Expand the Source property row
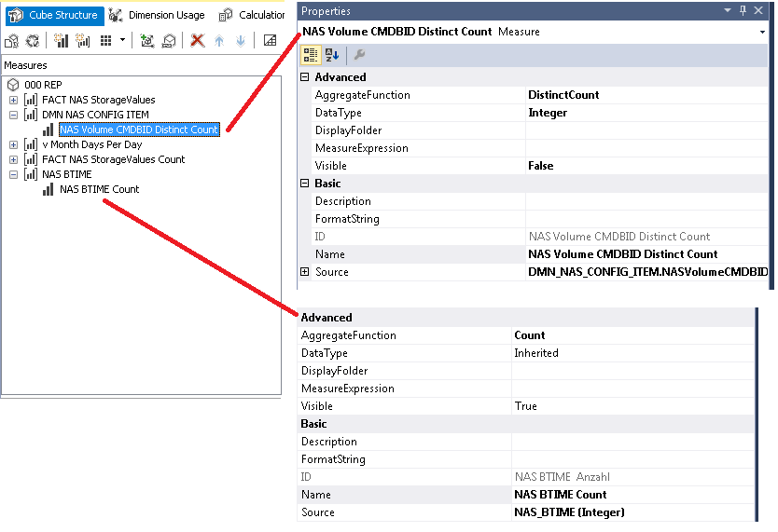The image size is (778, 532). coord(305,272)
